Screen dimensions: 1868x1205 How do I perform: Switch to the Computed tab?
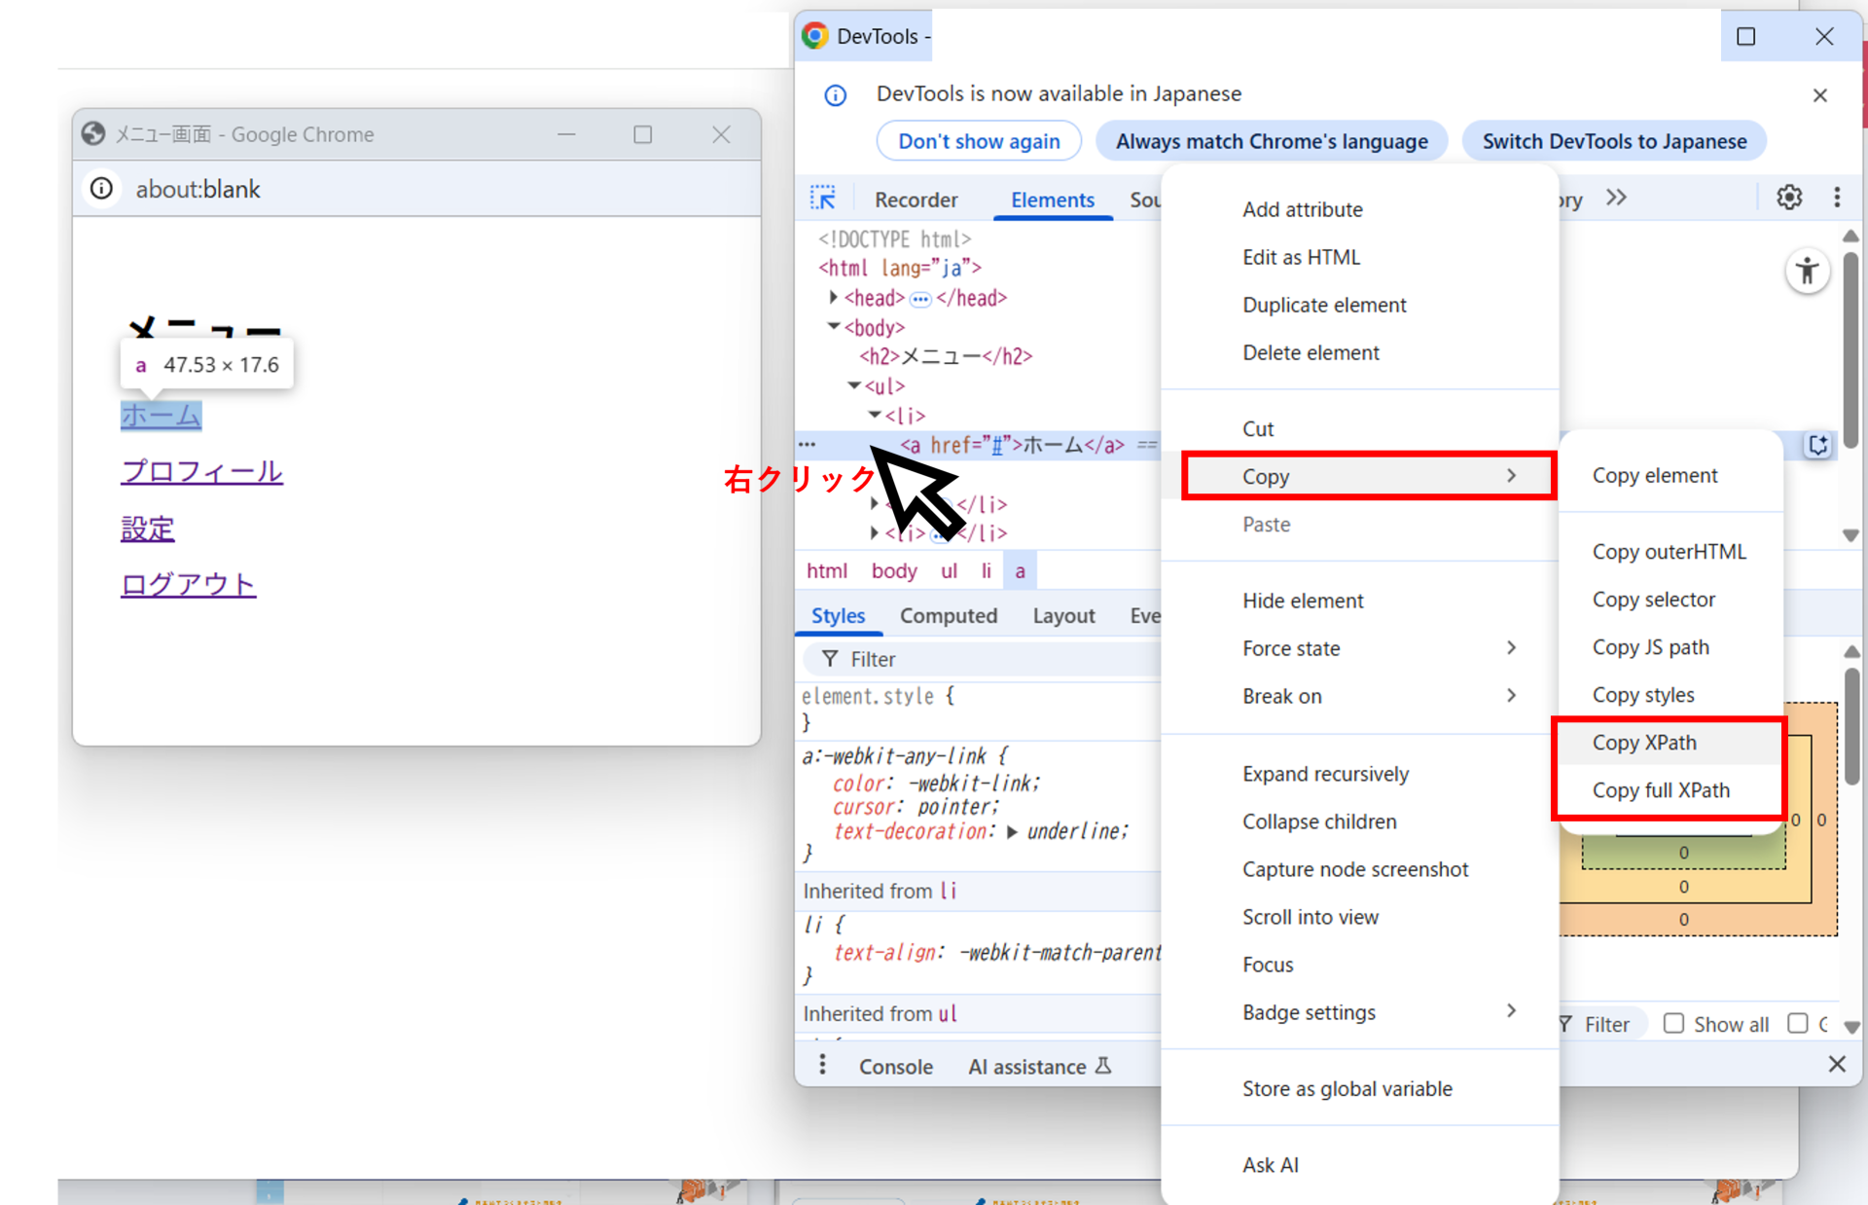948,615
